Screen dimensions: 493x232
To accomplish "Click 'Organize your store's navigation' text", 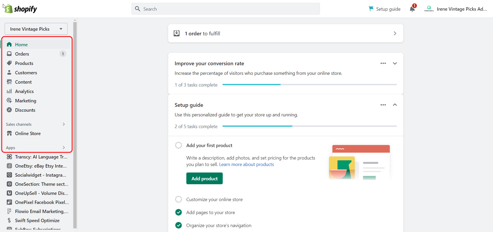I will [219, 226].
